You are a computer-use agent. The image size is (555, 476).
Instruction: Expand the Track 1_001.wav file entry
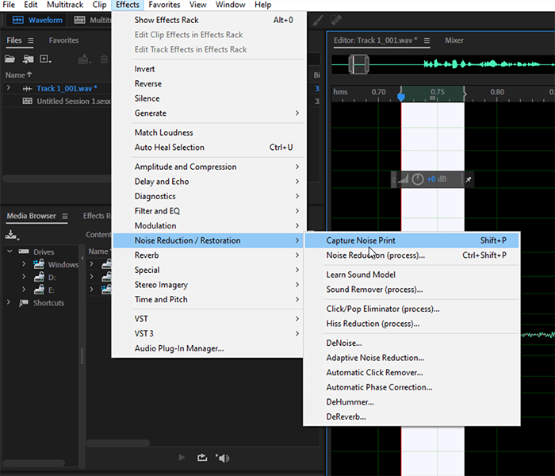(x=9, y=88)
